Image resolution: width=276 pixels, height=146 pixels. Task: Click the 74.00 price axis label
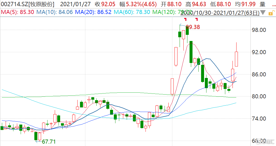[259, 119]
